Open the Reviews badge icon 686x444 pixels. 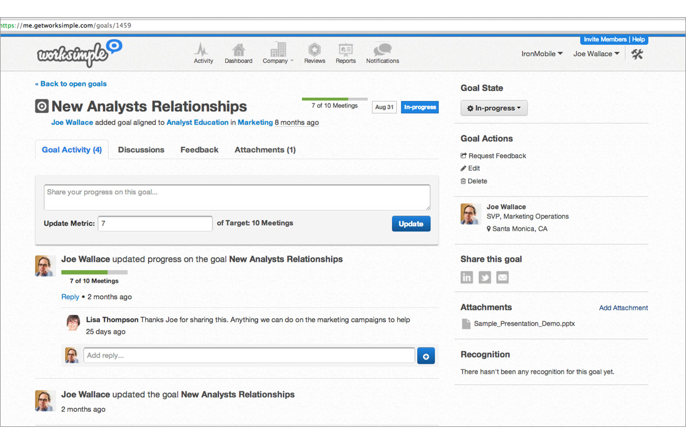coord(314,50)
